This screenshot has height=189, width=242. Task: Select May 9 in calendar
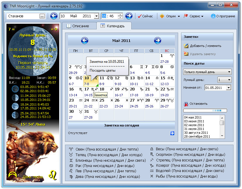pos(76,81)
